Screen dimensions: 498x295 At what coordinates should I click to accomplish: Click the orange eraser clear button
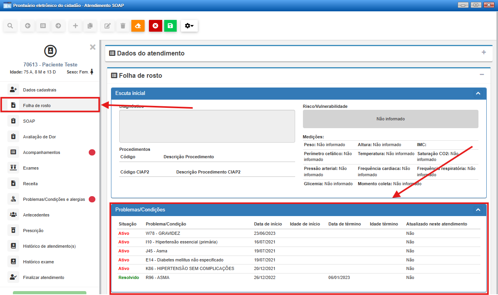(138, 26)
